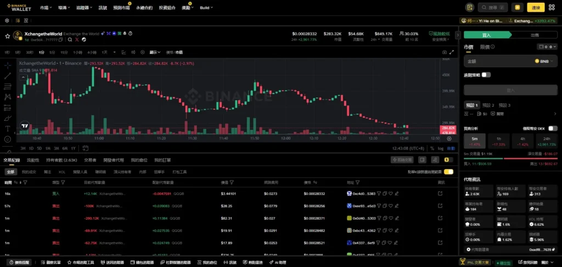Take a chart snapshot with camera icon
This screenshot has height=267, width=562.
coord(445,52)
